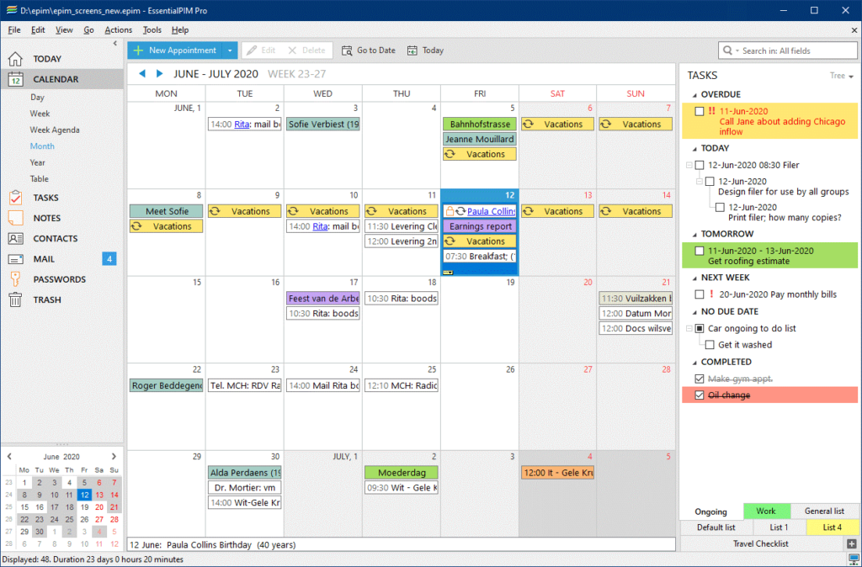Switch to Week Agenda calendar view

click(x=52, y=130)
